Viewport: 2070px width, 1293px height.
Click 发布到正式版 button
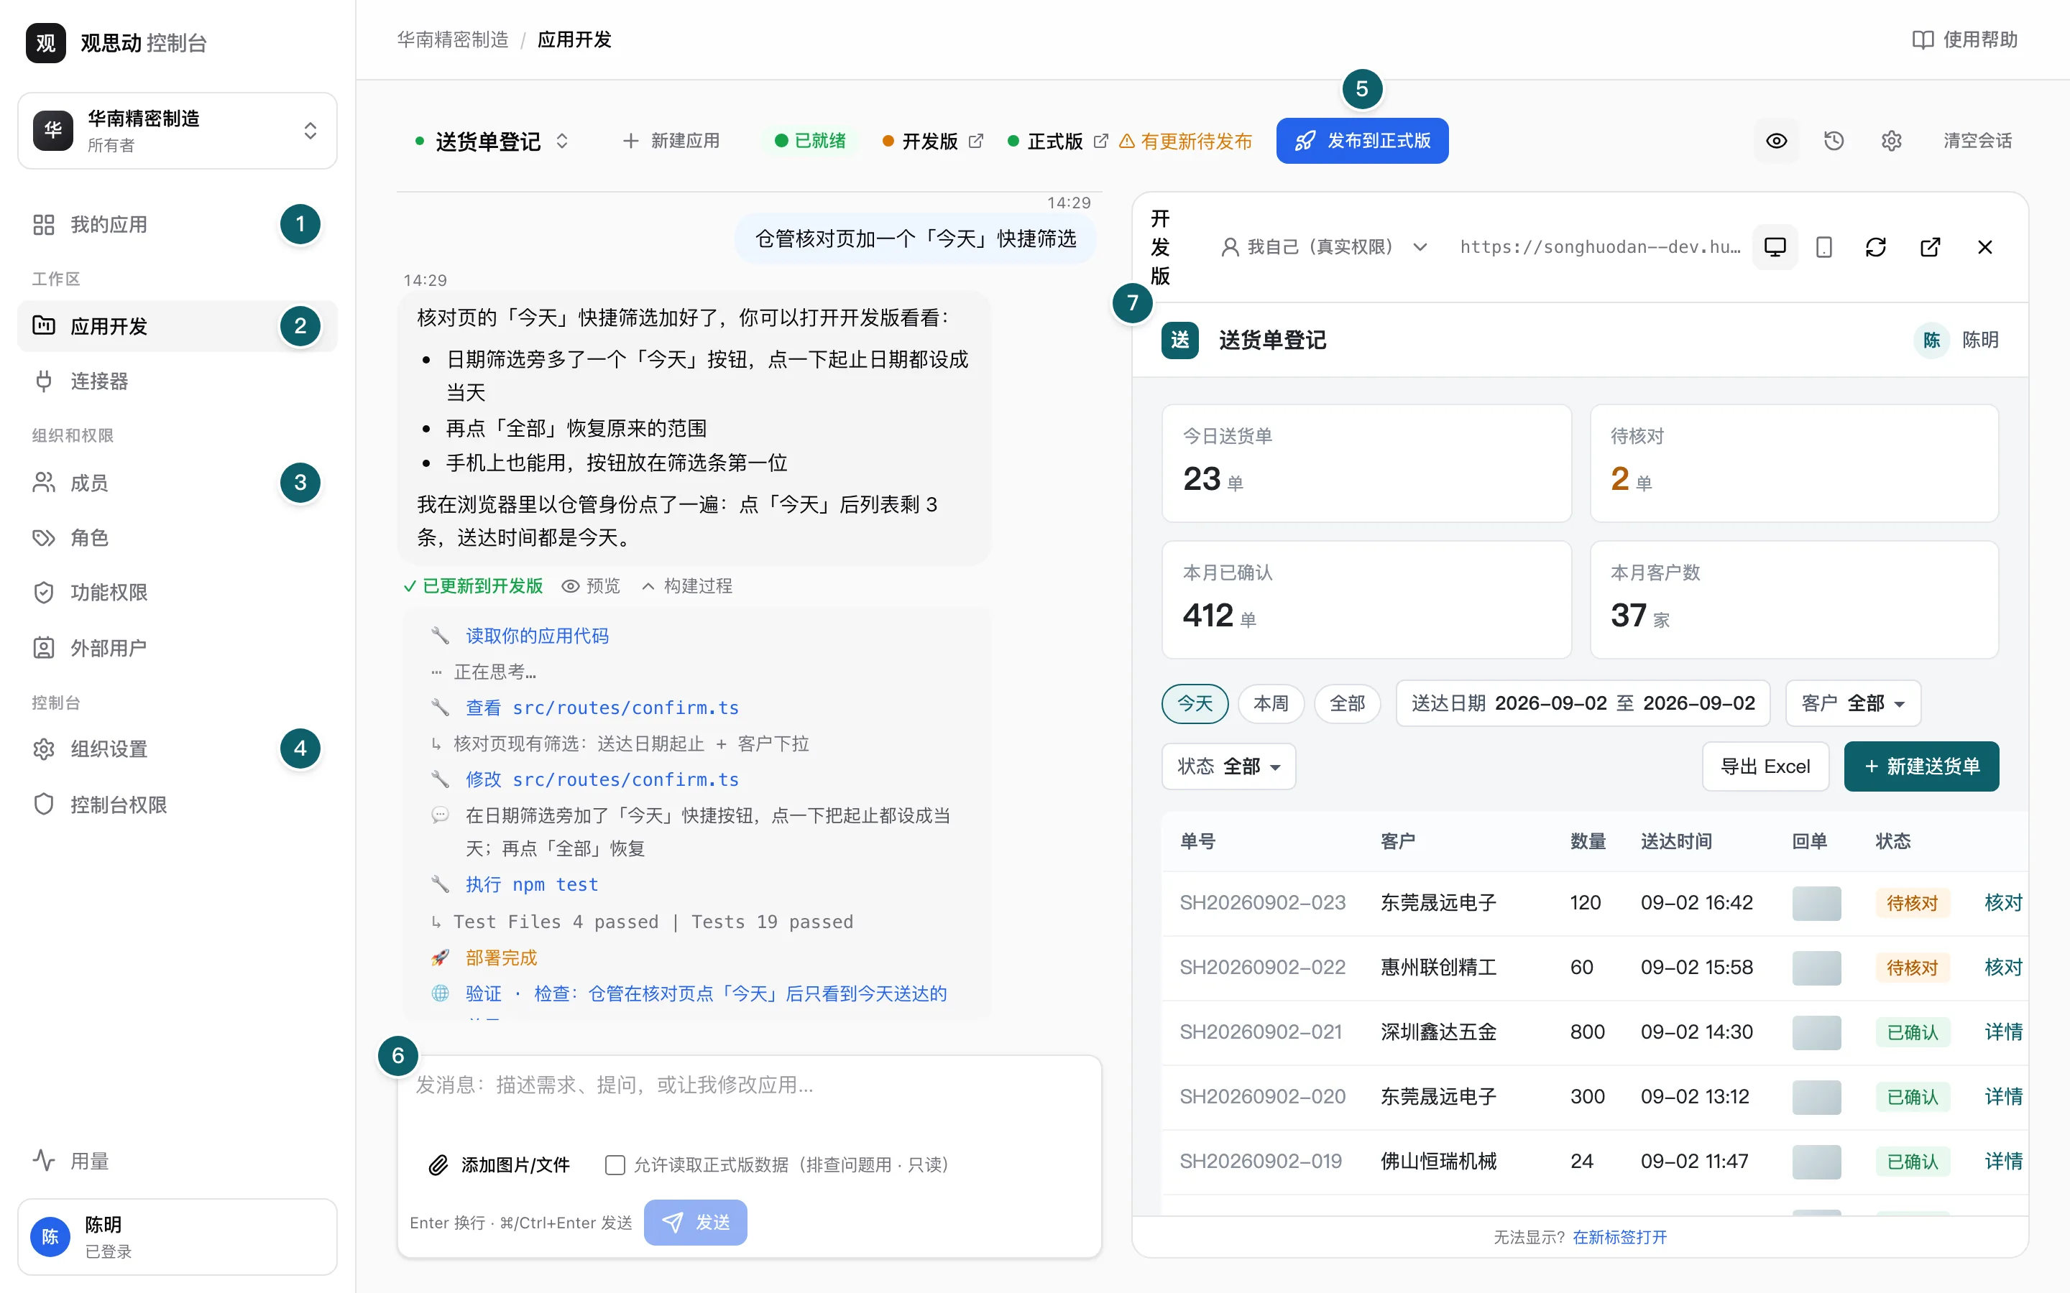pos(1362,141)
